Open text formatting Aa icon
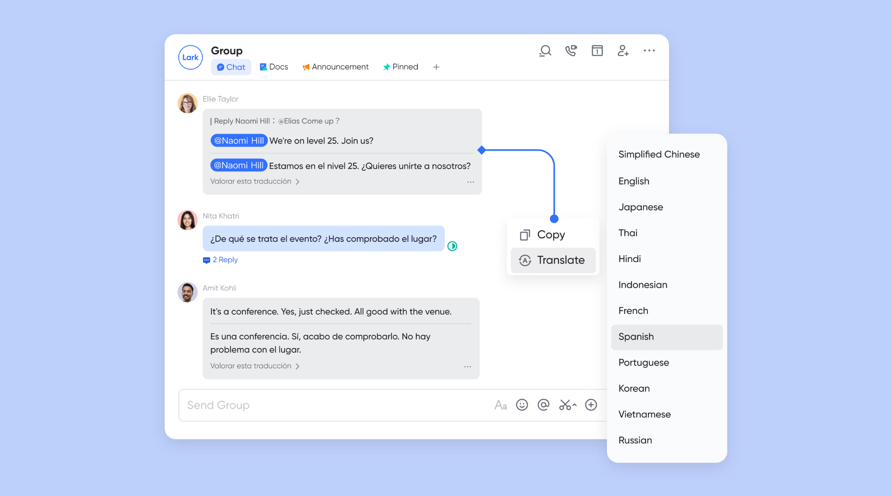The width and height of the screenshot is (892, 496). pos(501,405)
